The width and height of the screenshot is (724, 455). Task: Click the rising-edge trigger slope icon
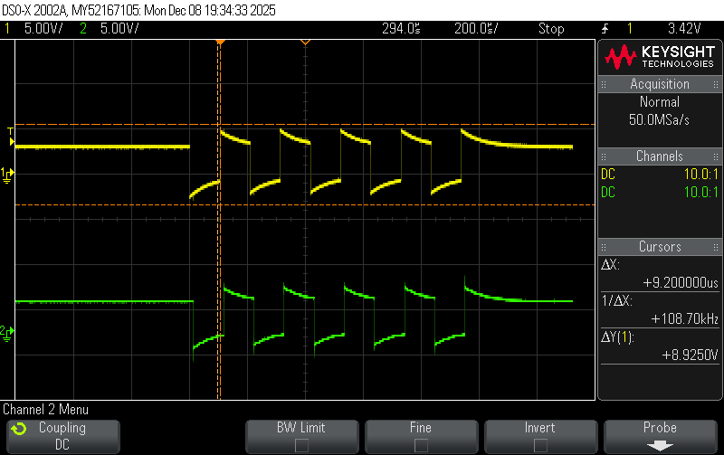click(x=605, y=29)
